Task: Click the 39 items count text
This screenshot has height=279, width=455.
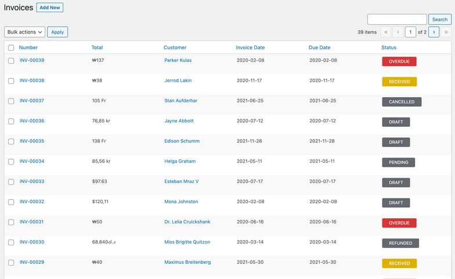Action: [x=367, y=32]
